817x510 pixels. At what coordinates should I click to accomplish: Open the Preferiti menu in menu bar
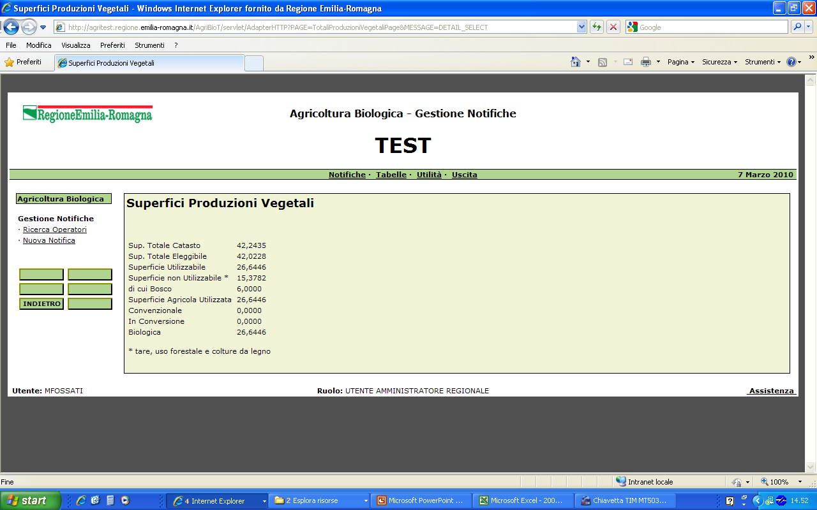(x=112, y=45)
